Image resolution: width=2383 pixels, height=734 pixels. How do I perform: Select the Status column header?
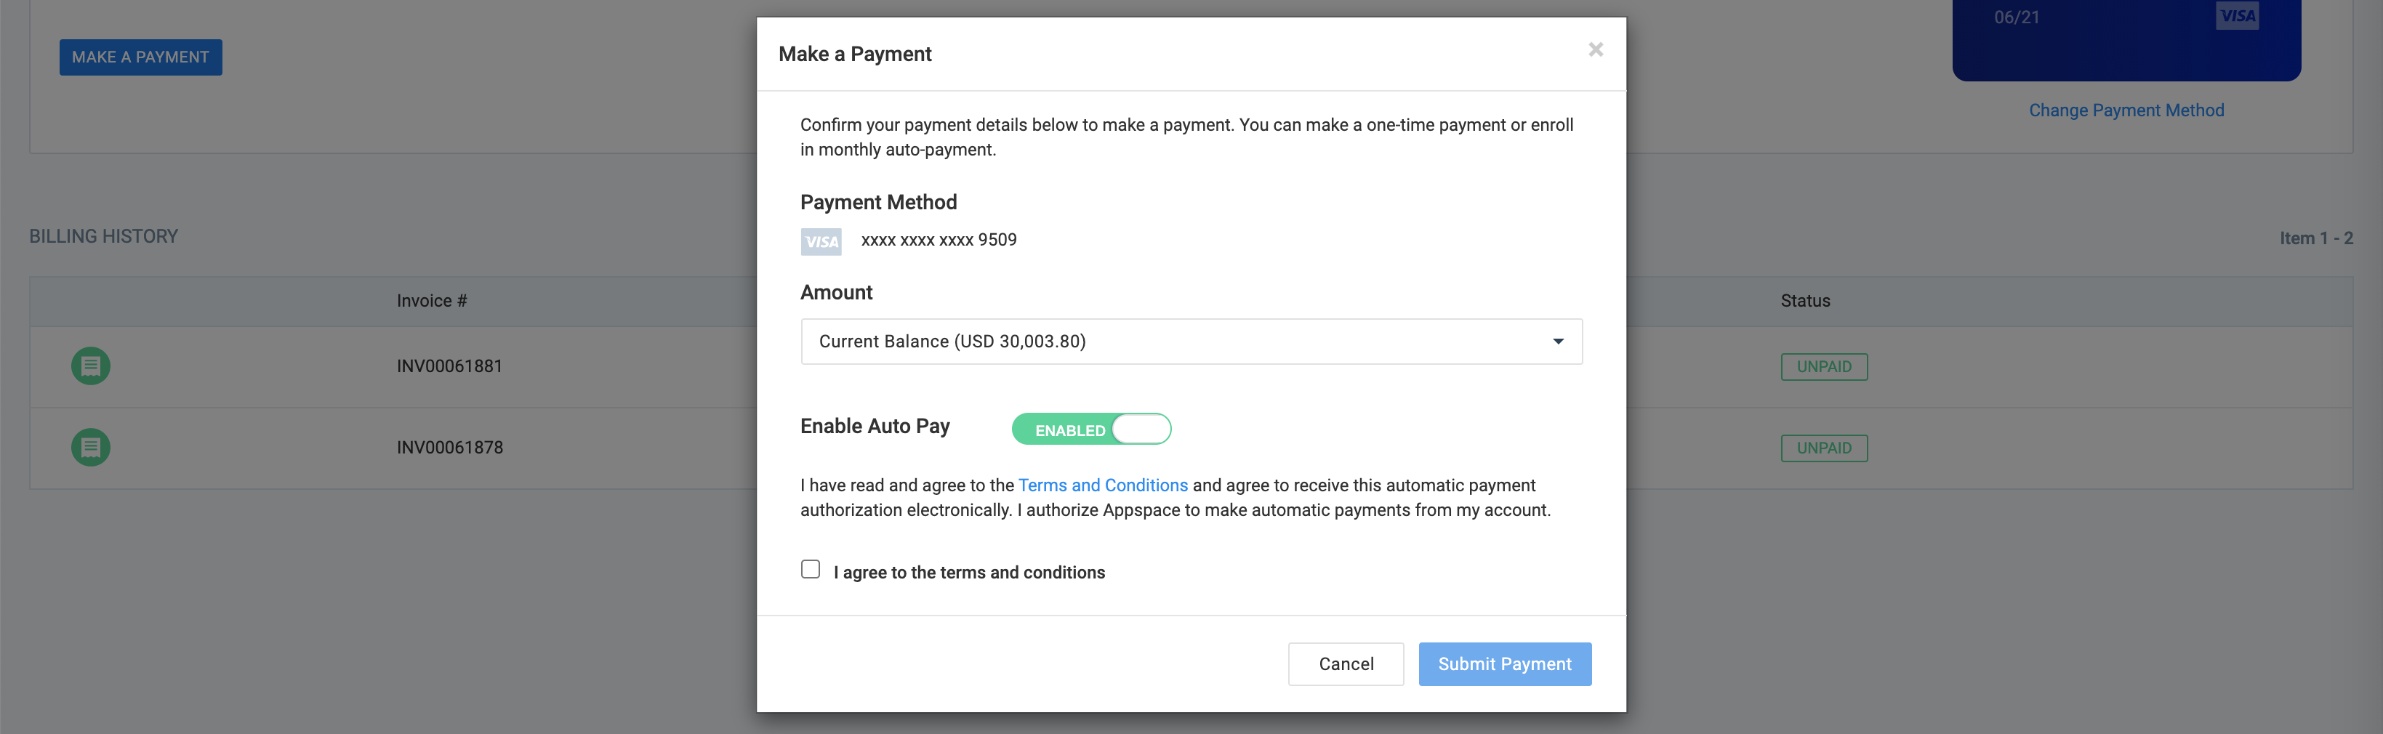coord(1805,300)
